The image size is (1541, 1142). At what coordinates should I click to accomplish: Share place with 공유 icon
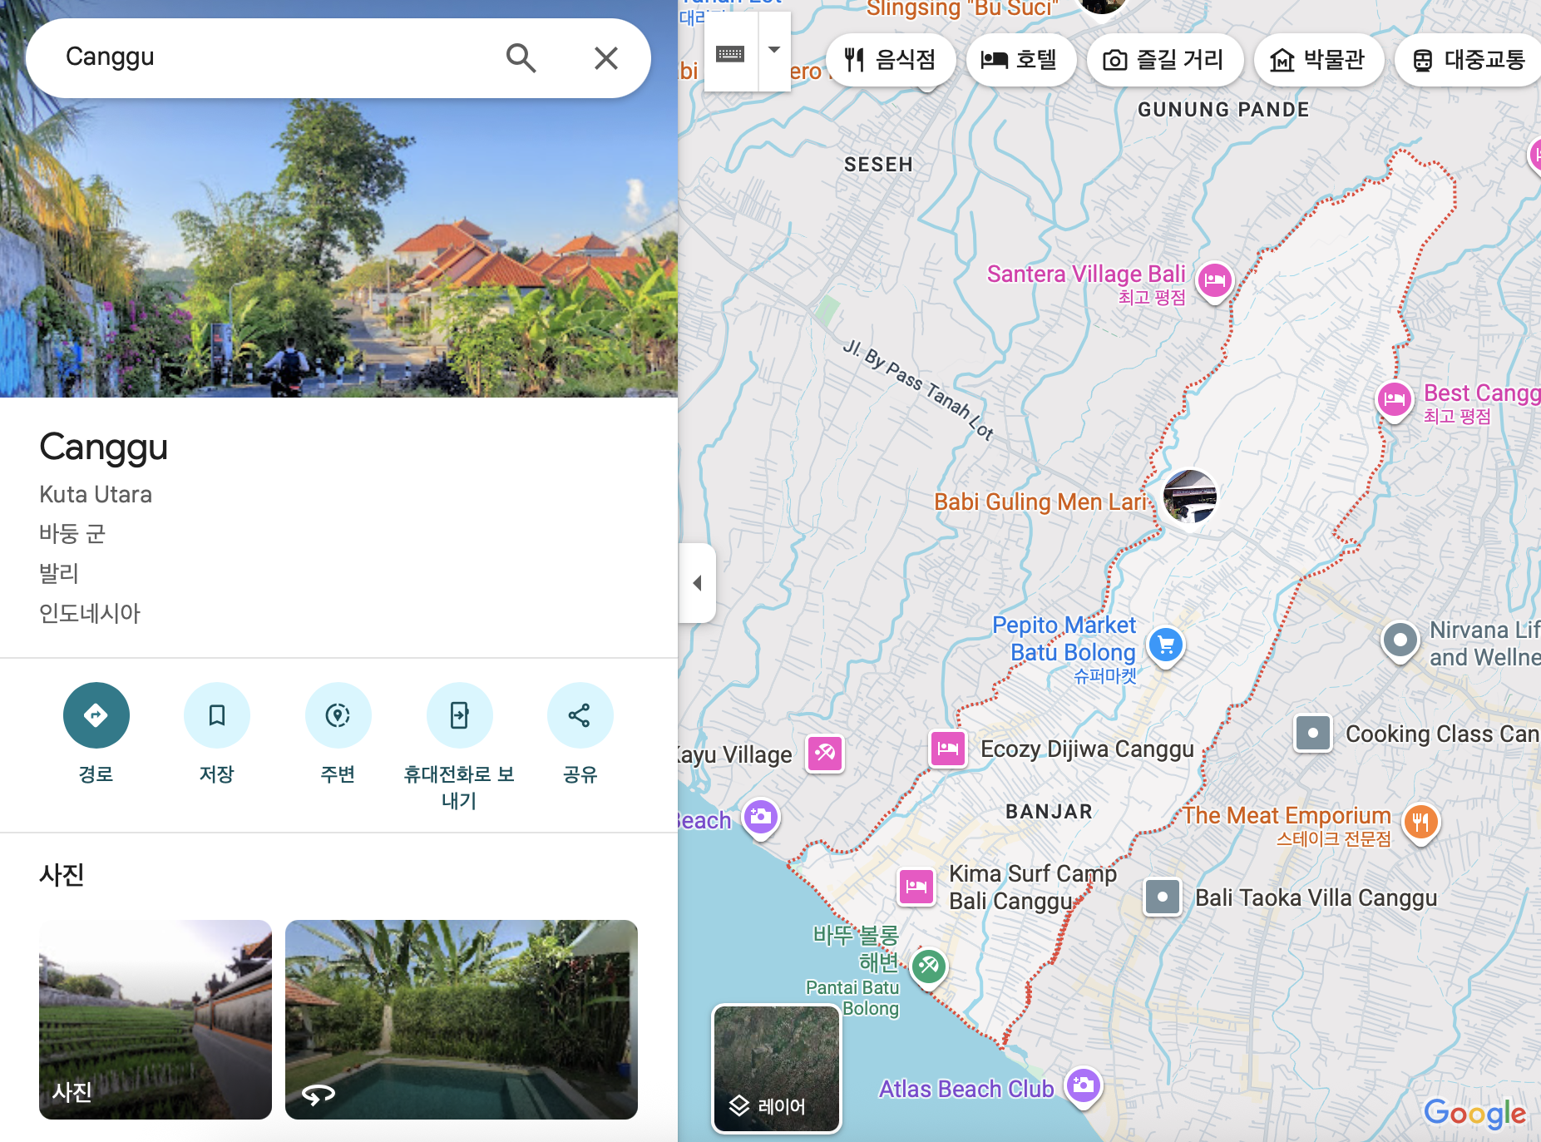(580, 715)
